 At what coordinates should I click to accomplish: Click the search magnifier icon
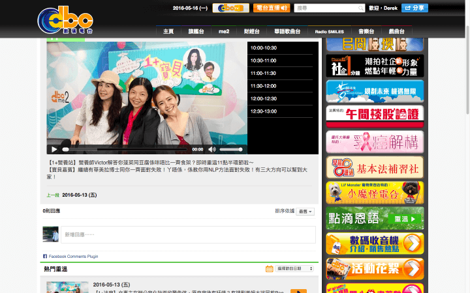pos(361,8)
